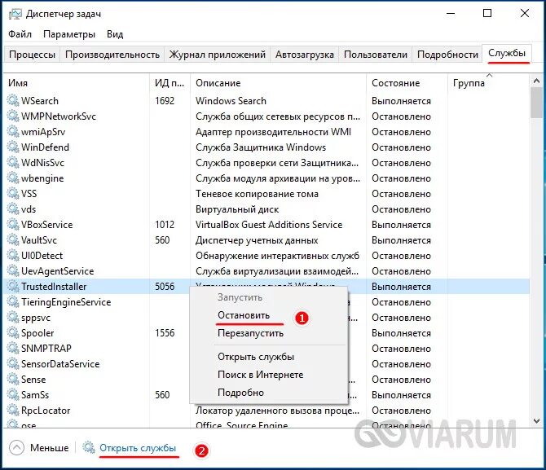Click the gear icon beside SamSs
This screenshot has width=546, height=470.
[13, 395]
